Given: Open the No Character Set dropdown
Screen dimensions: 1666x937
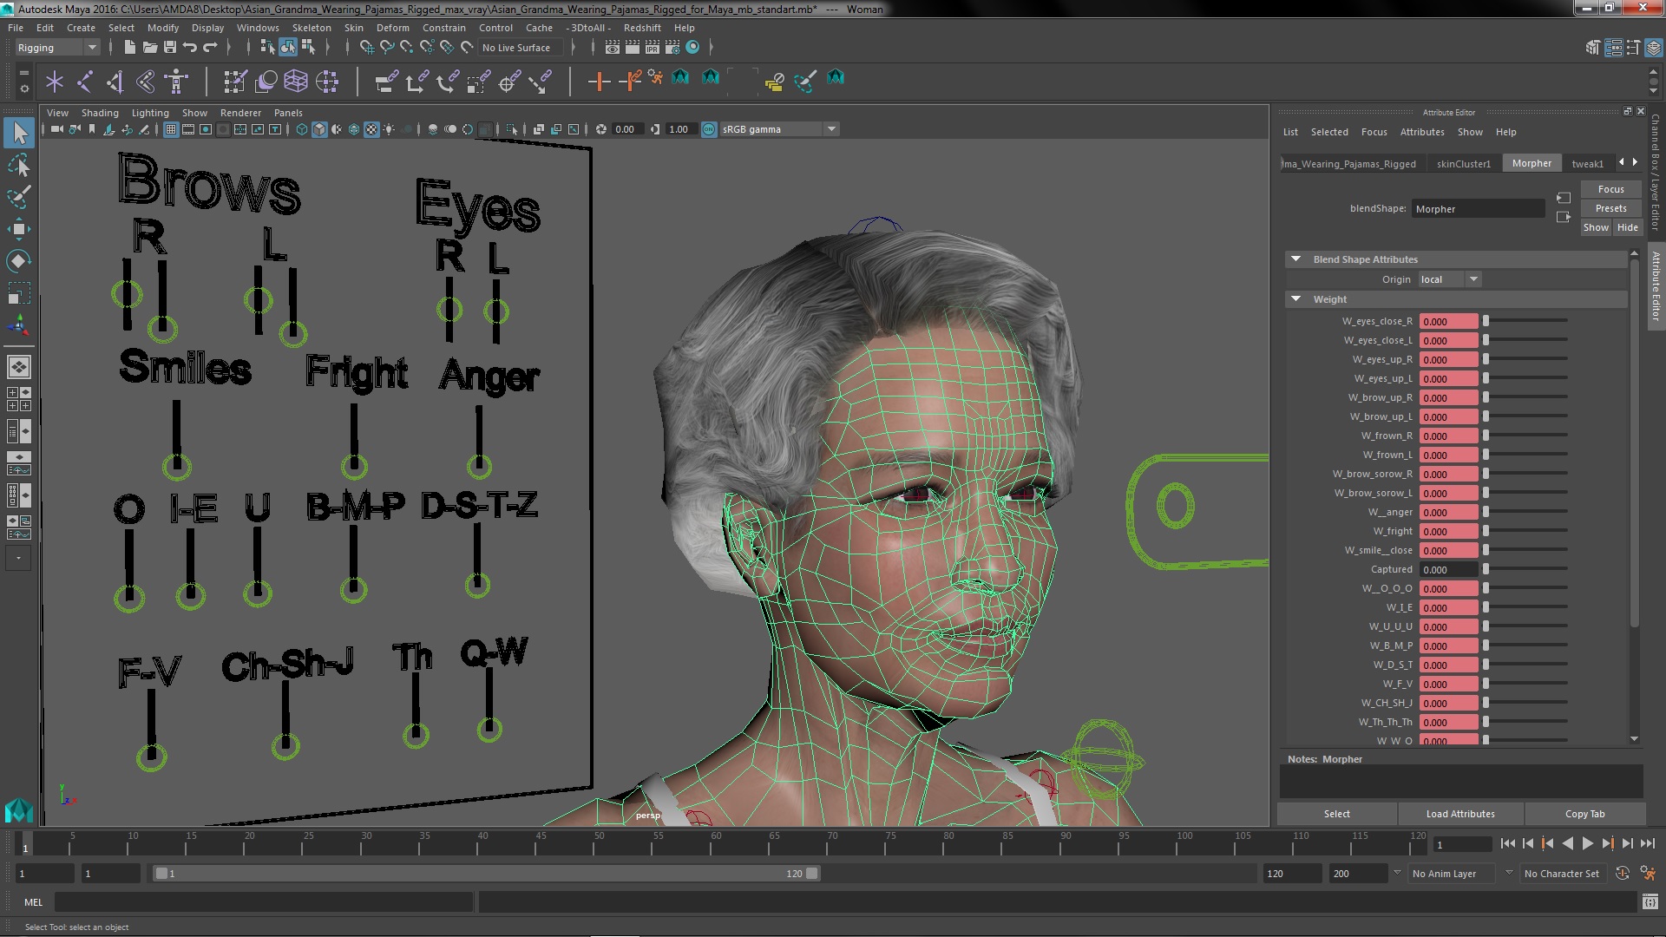Looking at the screenshot, I should pos(1564,874).
